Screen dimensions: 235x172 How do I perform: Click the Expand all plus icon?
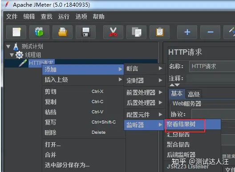[x=187, y=32]
